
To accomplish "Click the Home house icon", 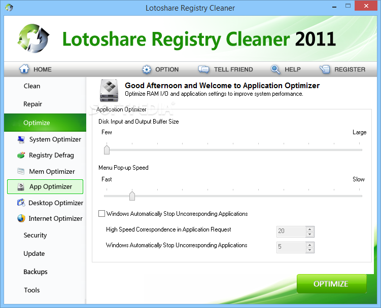I will 24,69.
